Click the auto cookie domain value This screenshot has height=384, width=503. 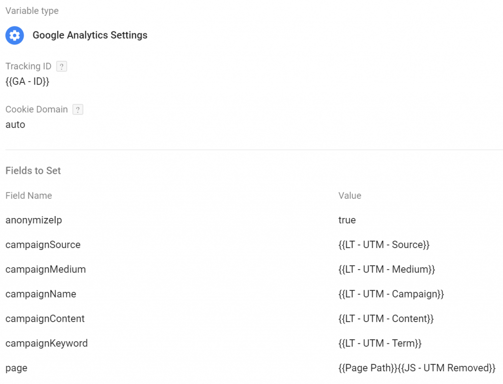[15, 124]
